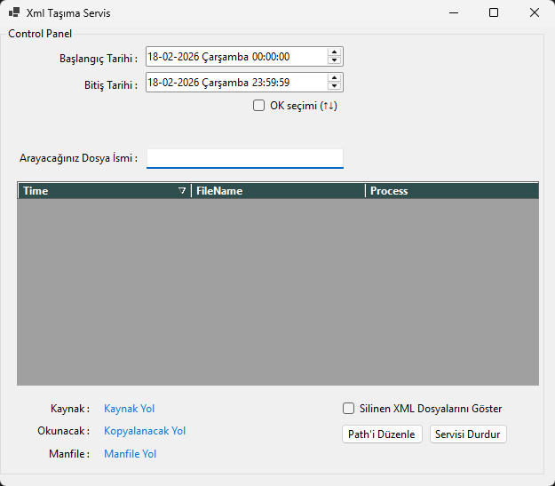Click the Xml Taşıma Servis app icon
Screen dimensions: 555x486
[14, 13]
